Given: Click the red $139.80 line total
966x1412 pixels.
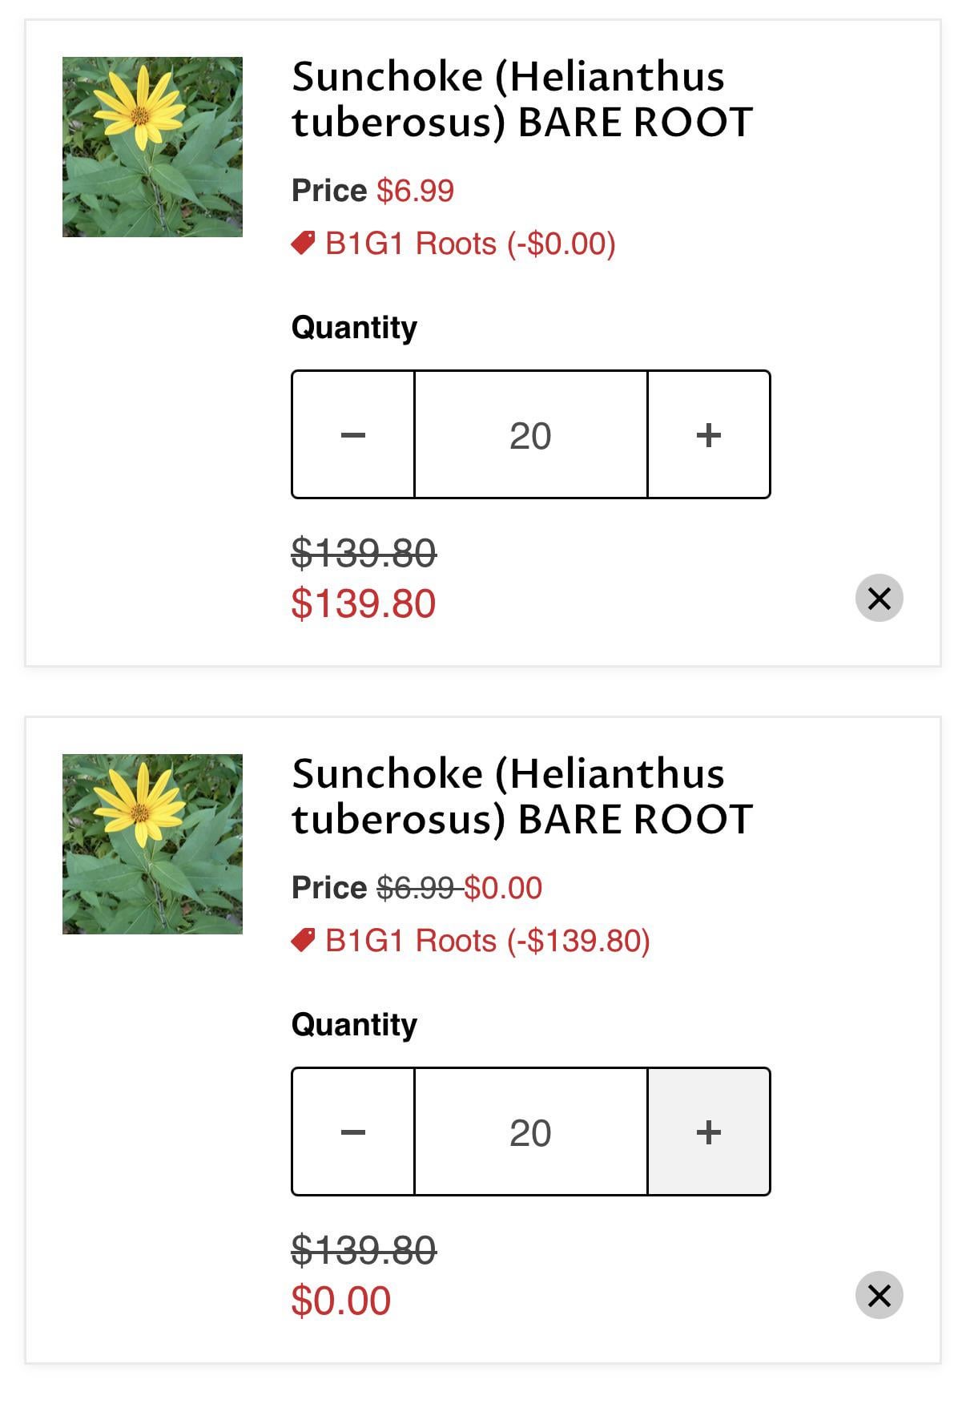Looking at the screenshot, I should click(x=364, y=603).
